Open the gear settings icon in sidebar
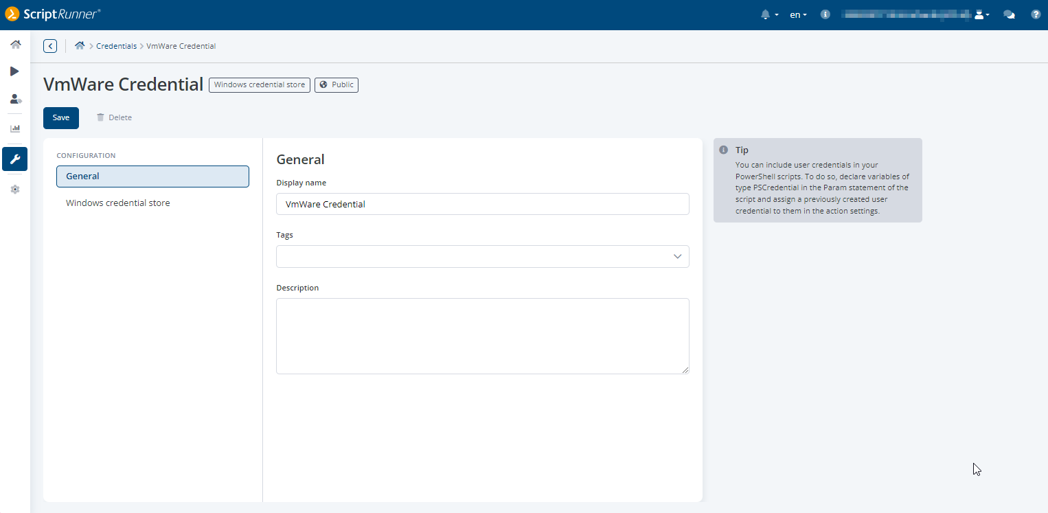 point(15,190)
